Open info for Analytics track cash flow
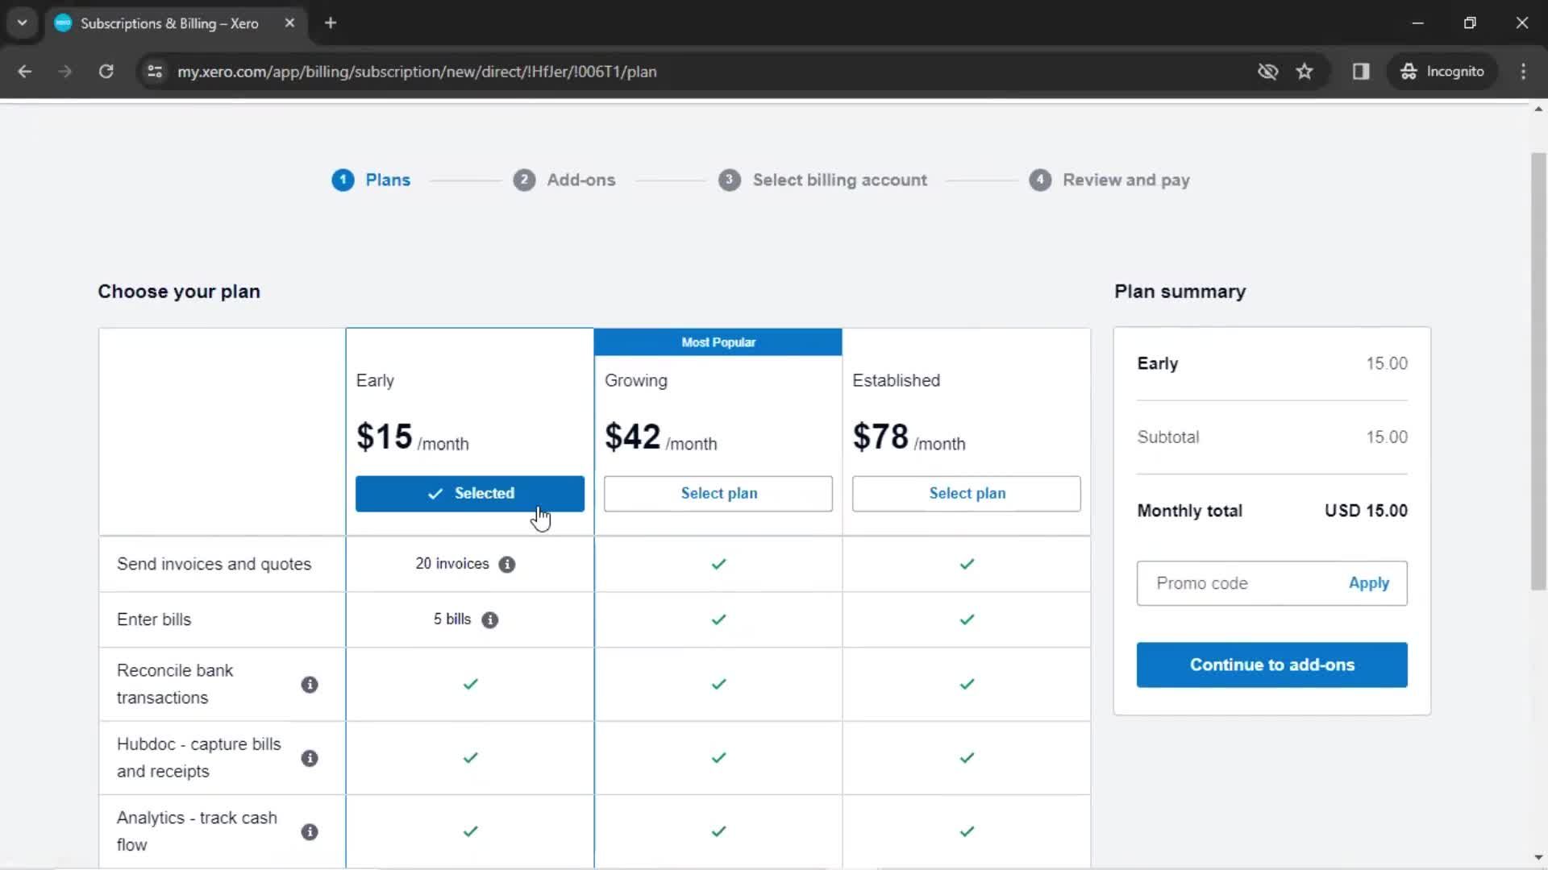Viewport: 1548px width, 870px height. (310, 831)
